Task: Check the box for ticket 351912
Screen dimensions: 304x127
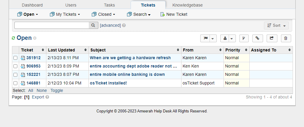Action: pos(16,58)
